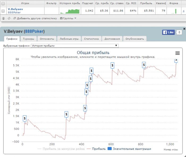Toggle the Прибыль за минусом рейка legend
Viewport: 186px width, 157px height.
(x=61, y=149)
